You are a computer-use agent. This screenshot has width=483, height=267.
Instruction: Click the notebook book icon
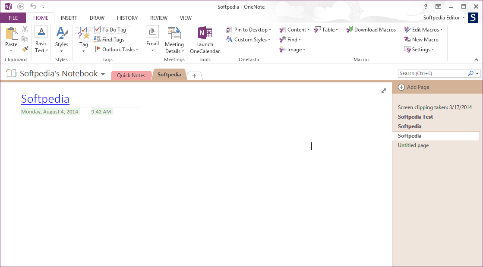pyautogui.click(x=11, y=73)
